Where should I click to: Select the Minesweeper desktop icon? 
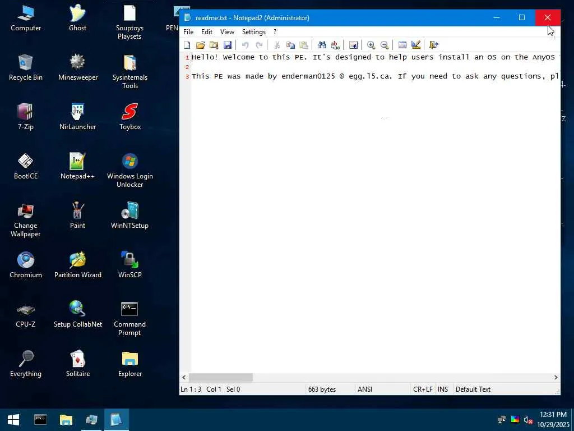[77, 68]
